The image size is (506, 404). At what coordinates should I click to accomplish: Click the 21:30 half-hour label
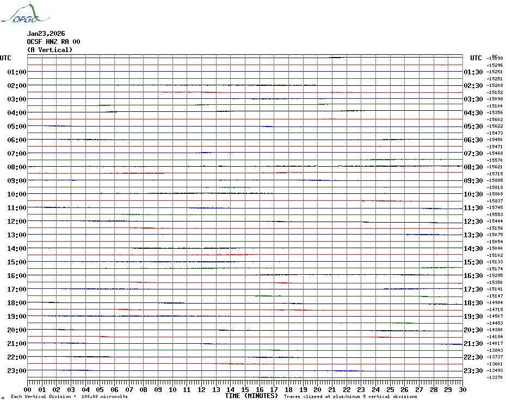[473, 344]
